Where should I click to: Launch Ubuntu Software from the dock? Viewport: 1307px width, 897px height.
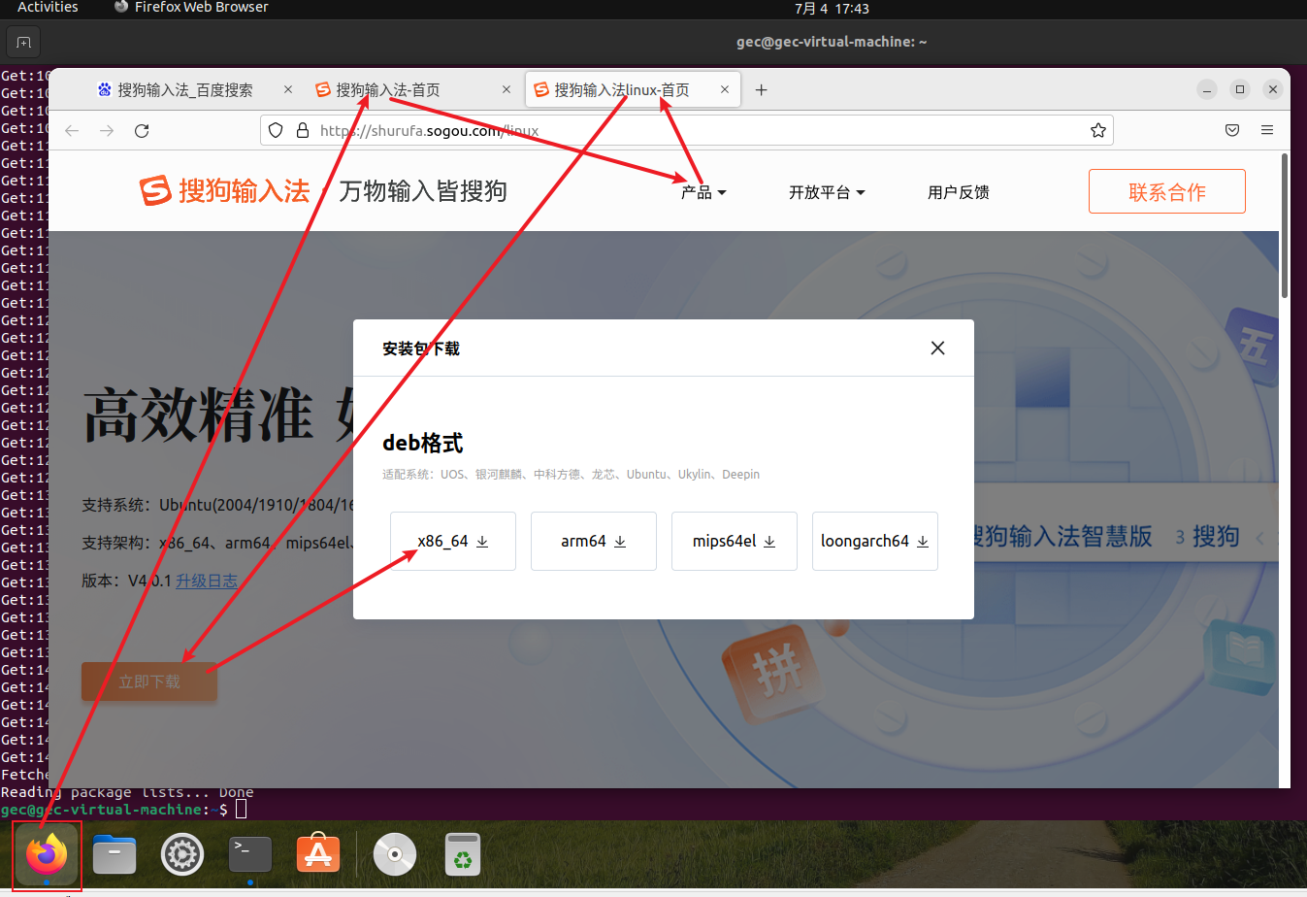click(x=318, y=854)
